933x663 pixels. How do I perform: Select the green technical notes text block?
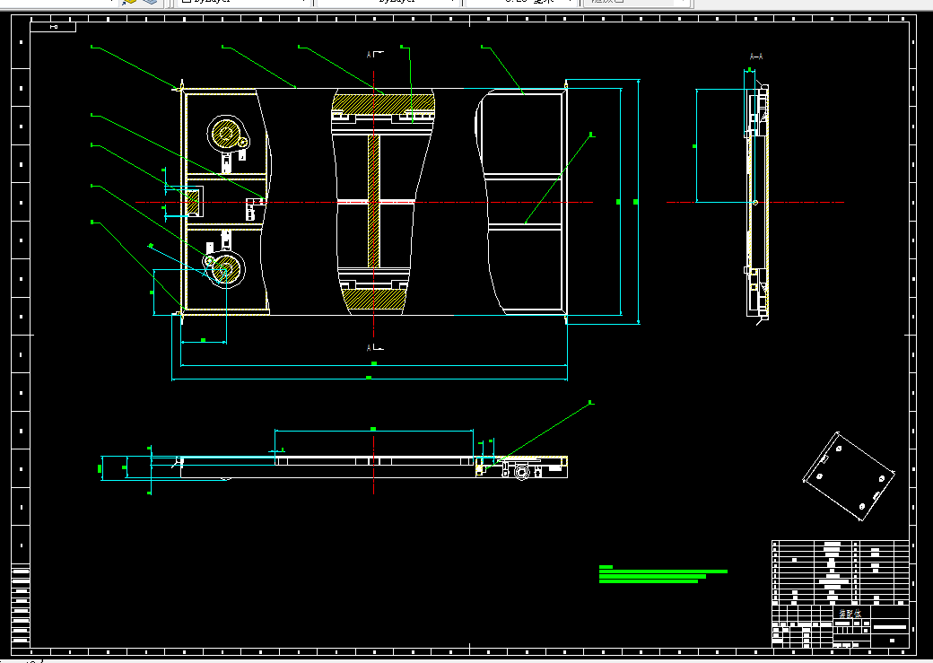663,574
